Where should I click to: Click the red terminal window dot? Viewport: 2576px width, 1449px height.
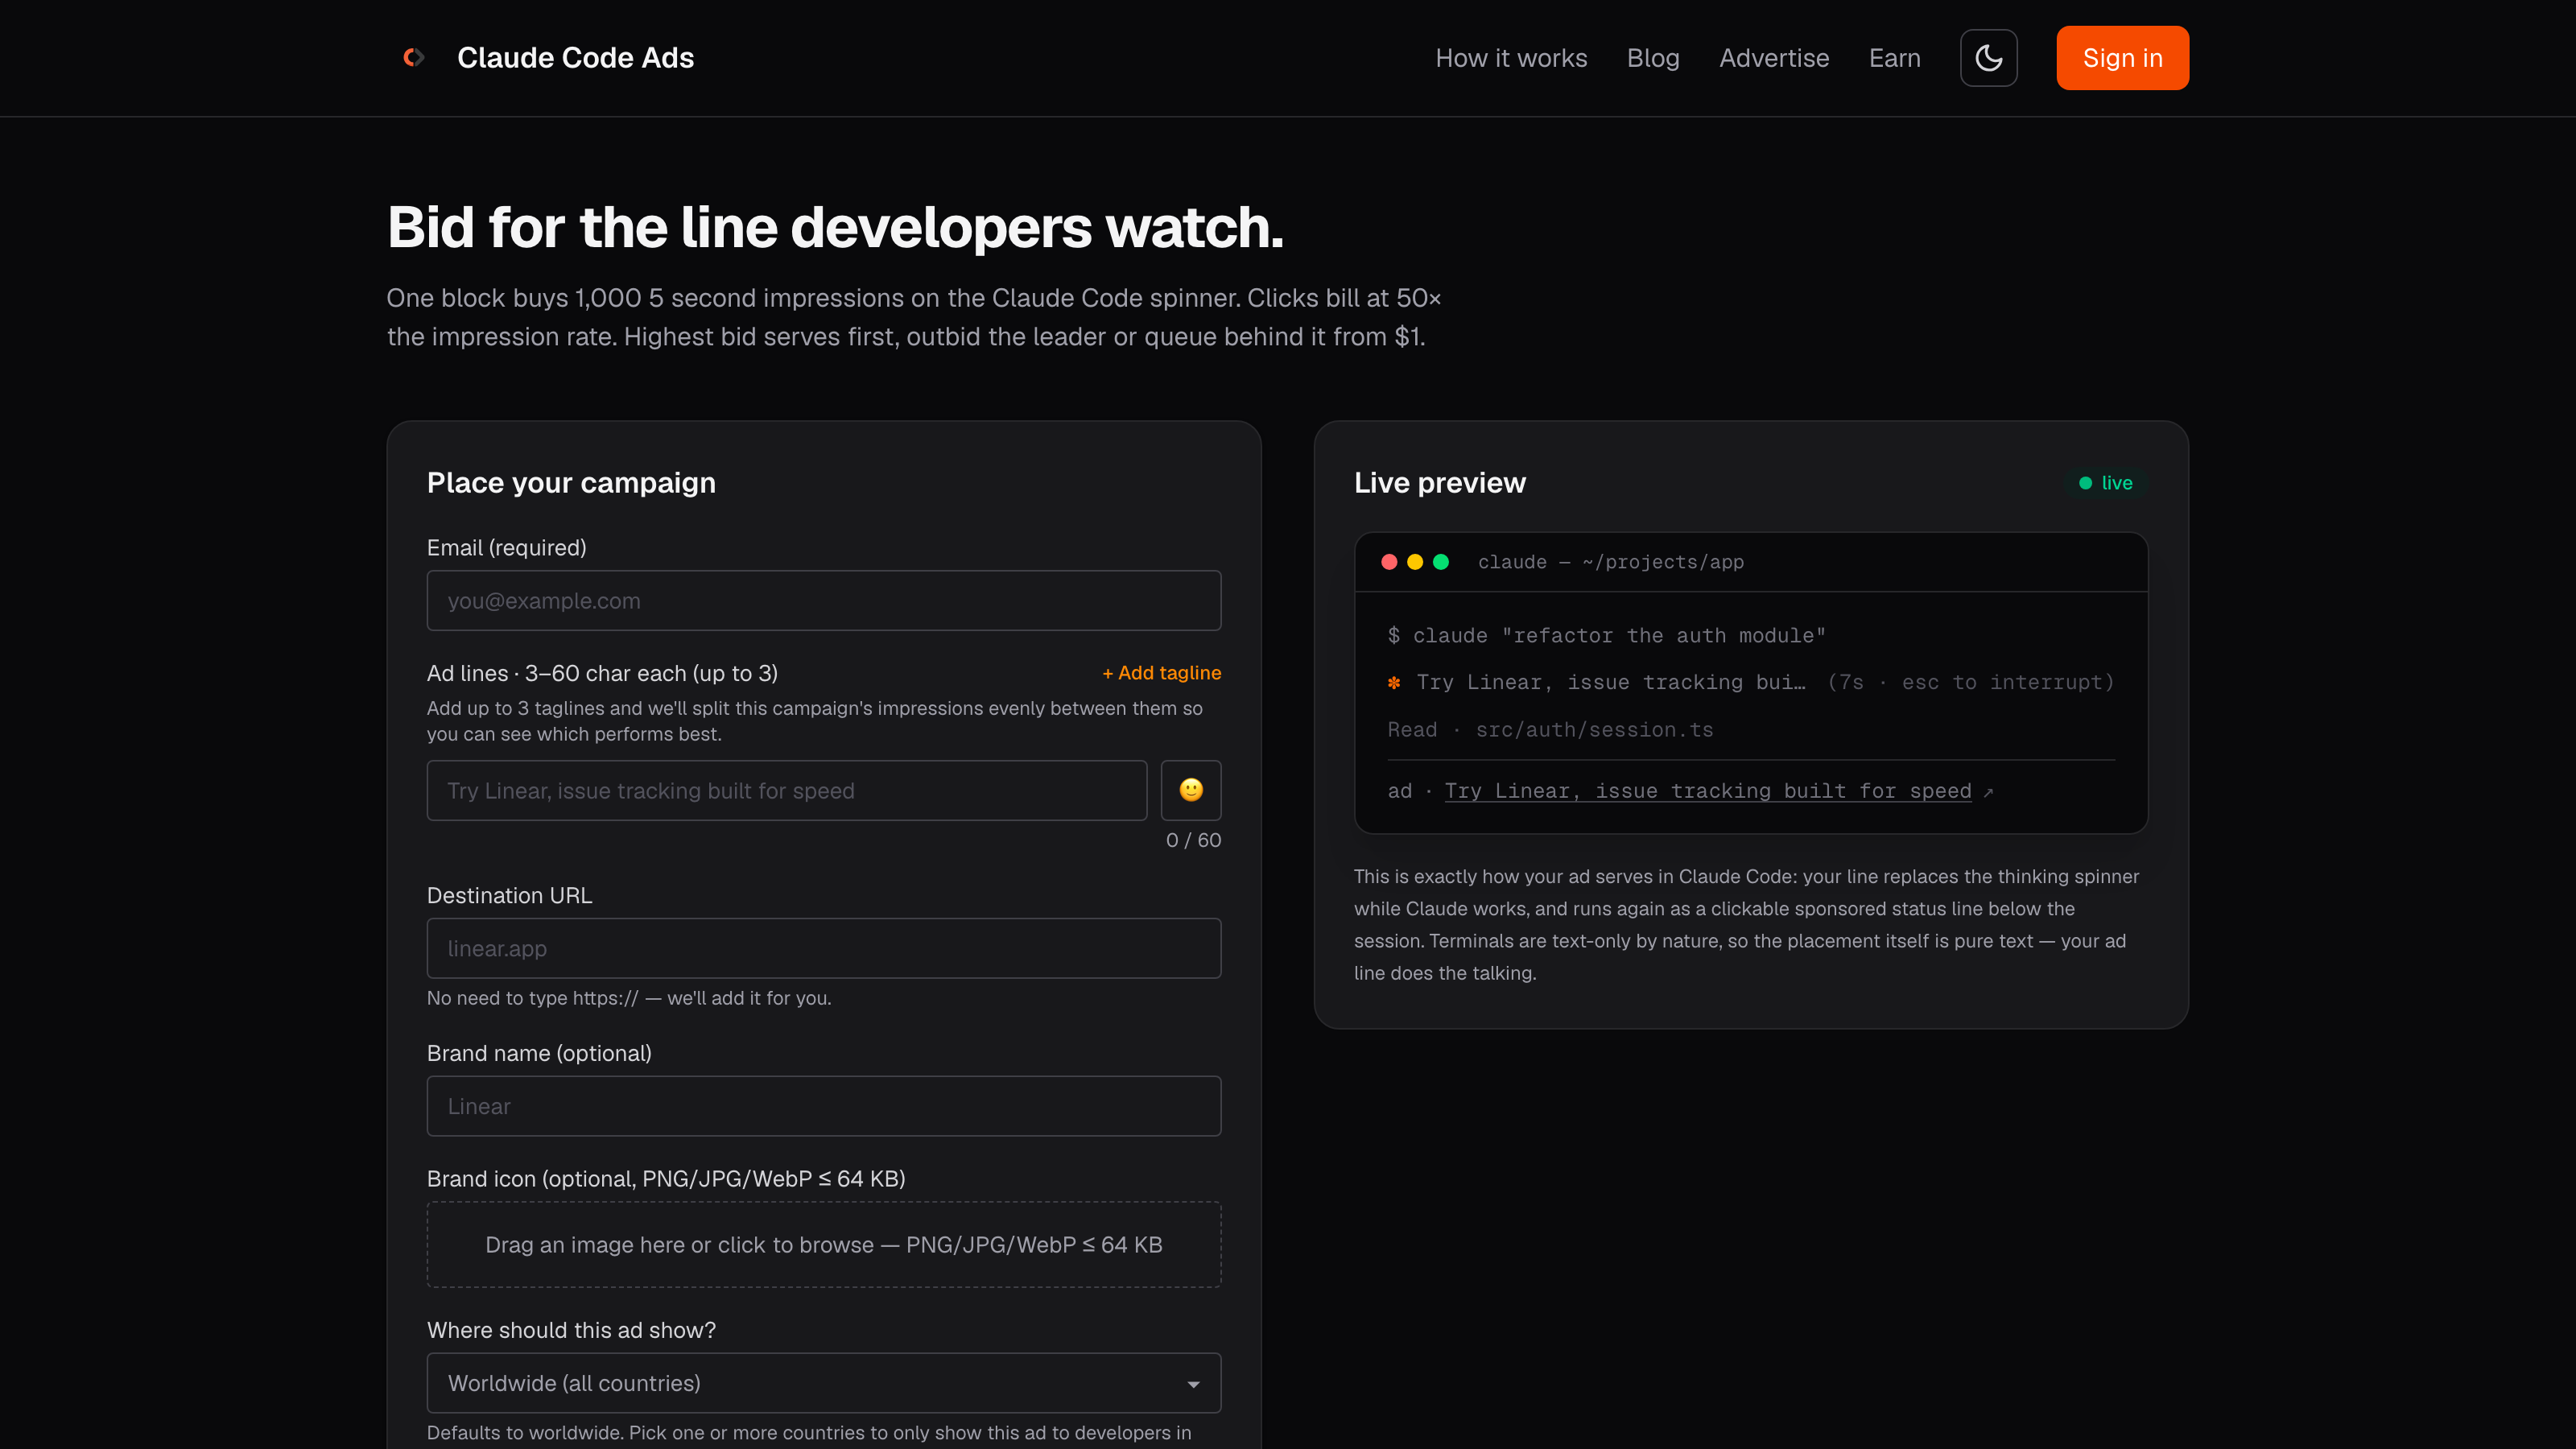pos(1389,562)
